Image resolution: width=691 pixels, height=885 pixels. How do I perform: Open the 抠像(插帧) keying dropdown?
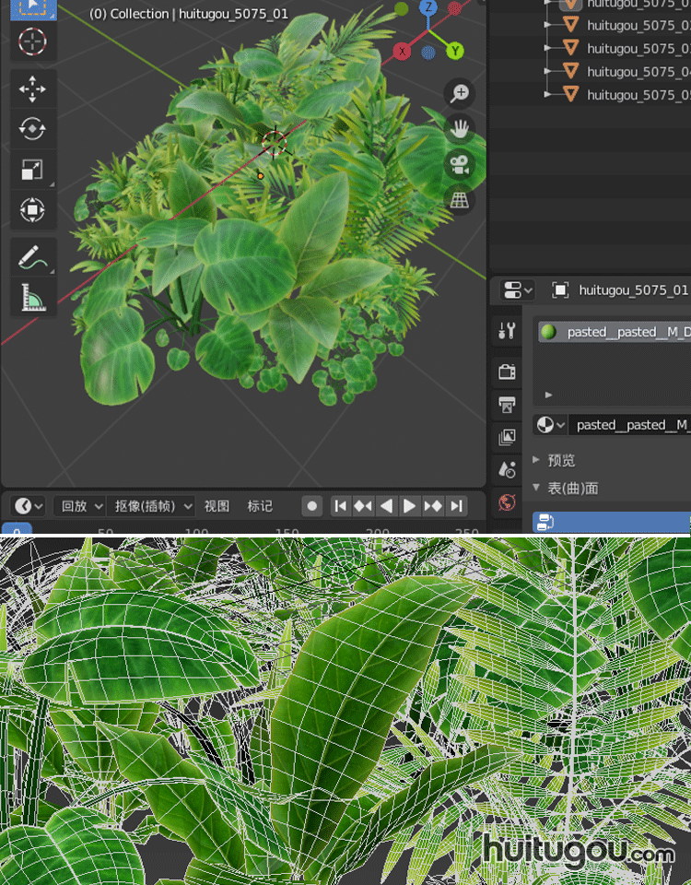coord(152,506)
